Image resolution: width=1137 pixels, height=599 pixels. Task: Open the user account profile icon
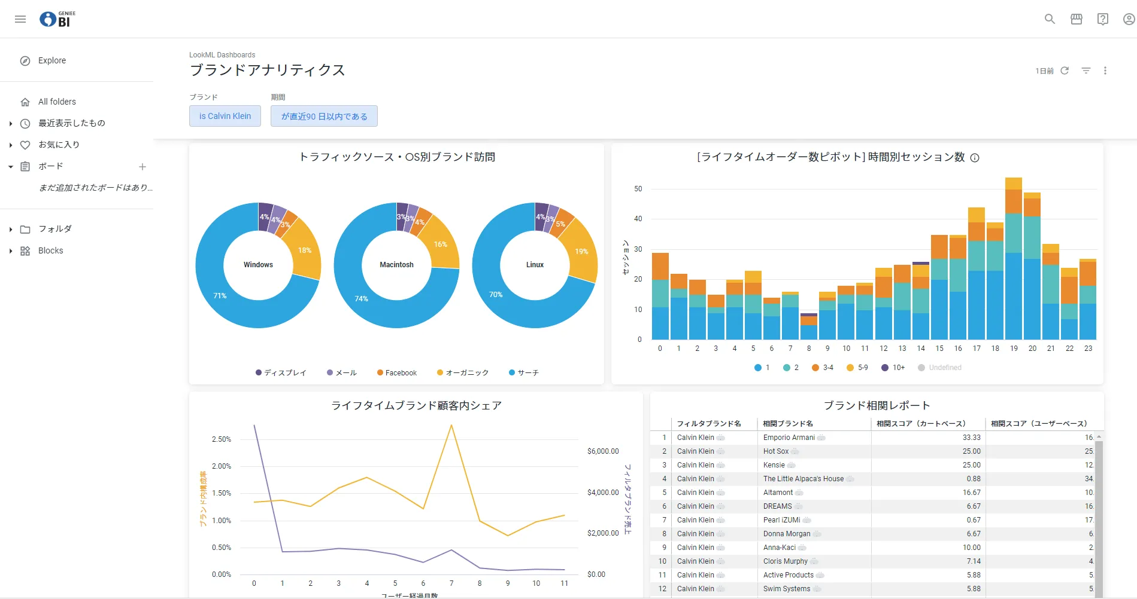click(x=1129, y=19)
